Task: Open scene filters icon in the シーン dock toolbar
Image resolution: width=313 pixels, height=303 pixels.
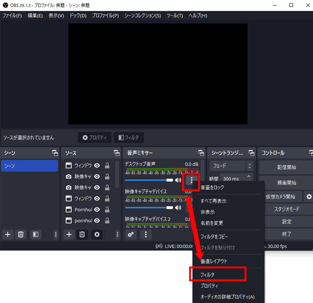Action: [x=36, y=234]
